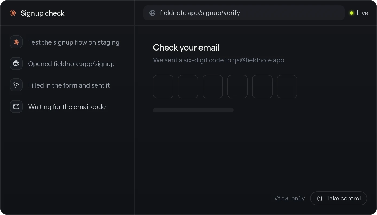Image resolution: width=377 pixels, height=215 pixels.
Task: Select the "Test the signup flow on staging" step
Action: [x=65, y=42]
